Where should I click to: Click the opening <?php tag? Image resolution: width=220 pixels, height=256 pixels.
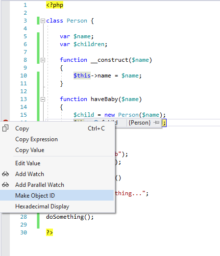[54, 5]
